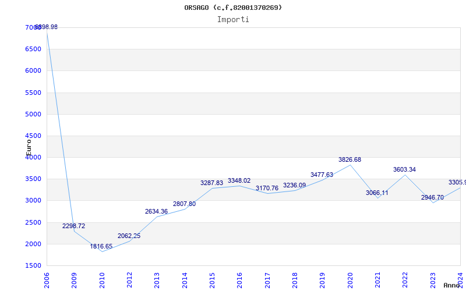
Task: Select the 2807.80 data label
Action: pos(184,204)
